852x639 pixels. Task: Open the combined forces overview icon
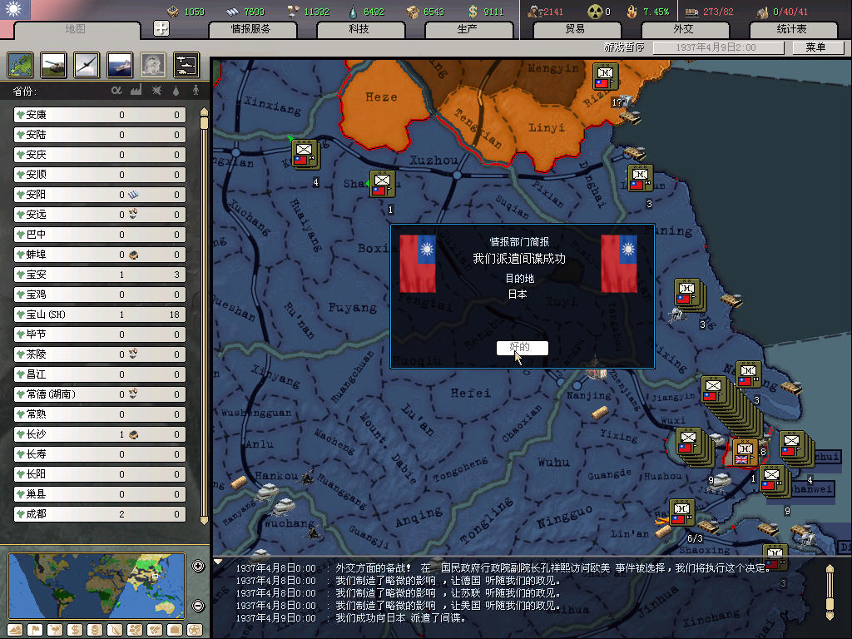click(186, 64)
